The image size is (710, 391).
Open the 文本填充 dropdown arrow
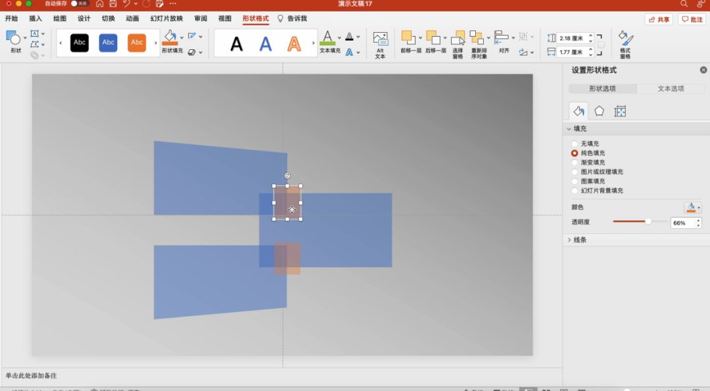(x=339, y=37)
